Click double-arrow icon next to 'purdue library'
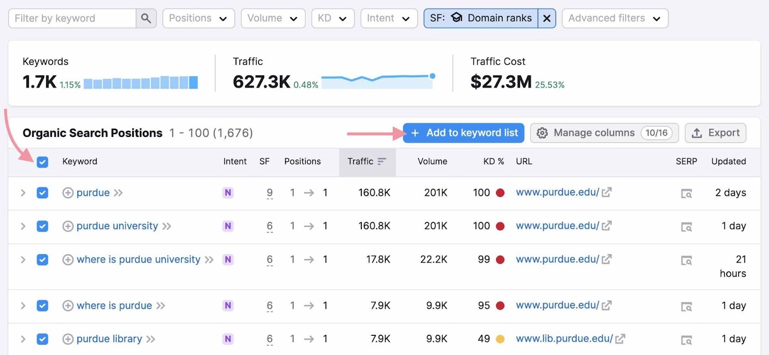 (151, 339)
